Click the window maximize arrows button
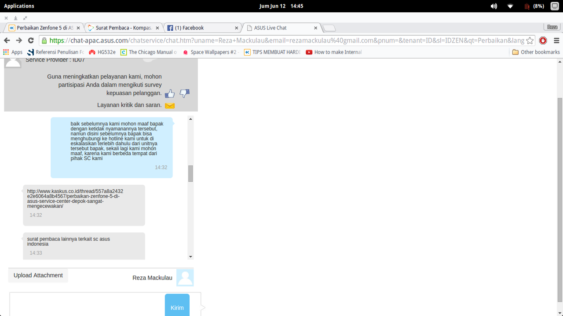The image size is (563, 316). tap(25, 18)
